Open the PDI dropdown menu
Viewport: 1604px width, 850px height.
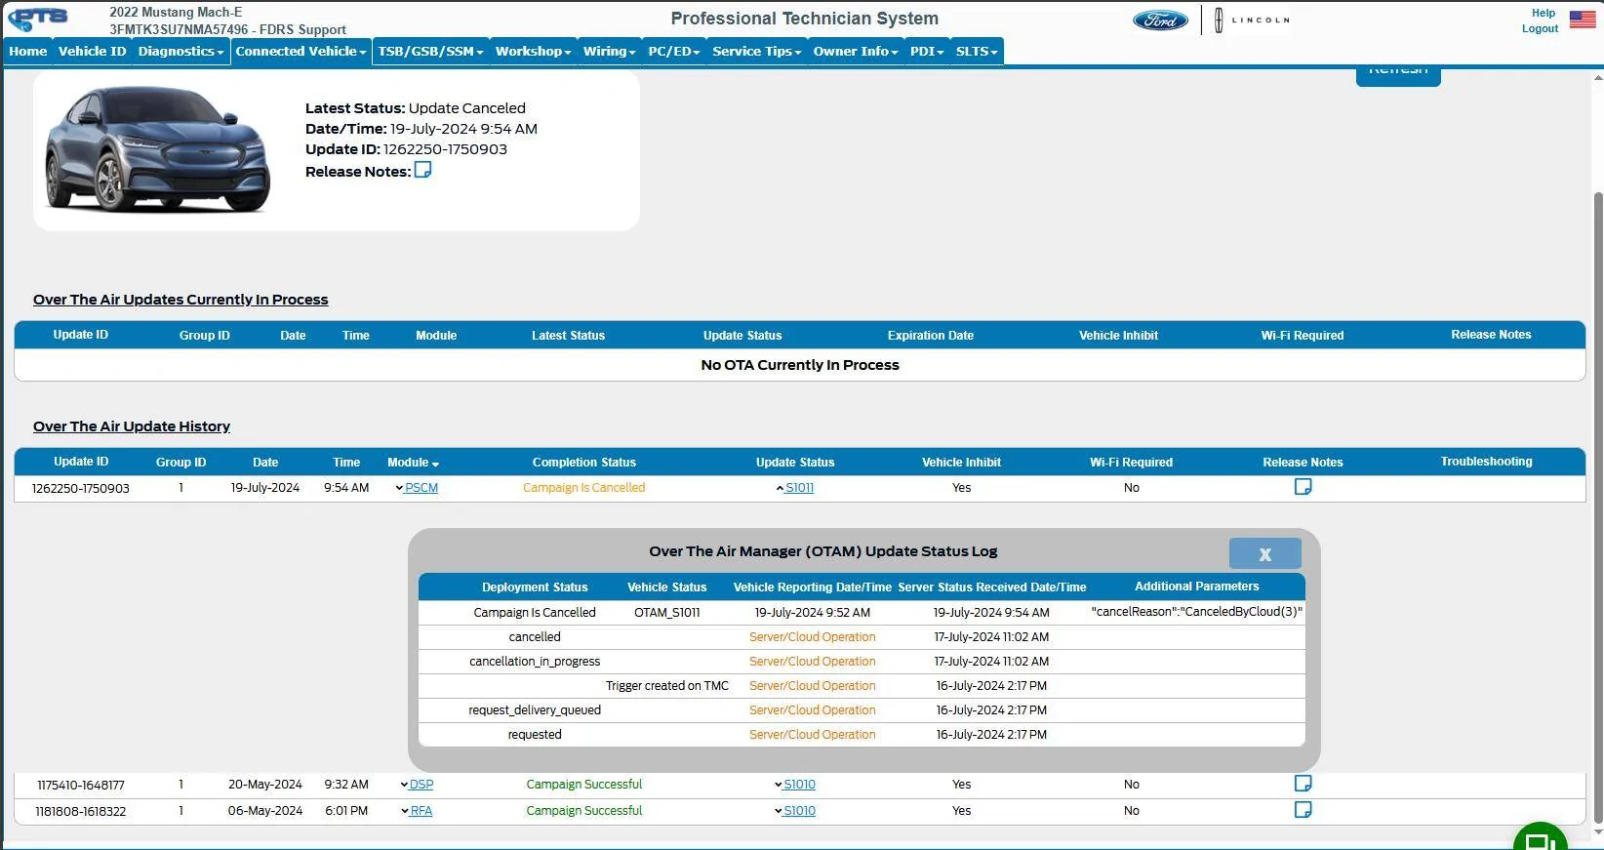pyautogui.click(x=927, y=52)
